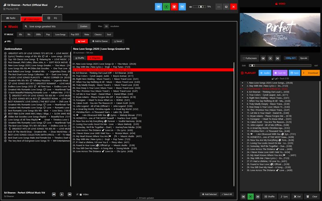
Task: Click pause icon in bottom now-playing bar
Action: click(62, 194)
